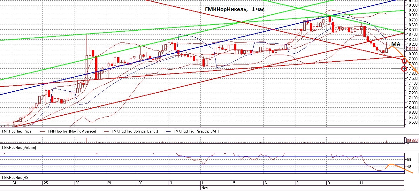
Task: Click the chart title ГМКНорНикель, 1 час
Action: [x=234, y=9]
